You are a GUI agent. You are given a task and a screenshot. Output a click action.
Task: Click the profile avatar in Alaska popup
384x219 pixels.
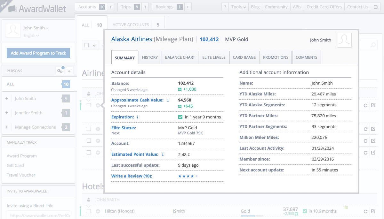[x=344, y=40]
